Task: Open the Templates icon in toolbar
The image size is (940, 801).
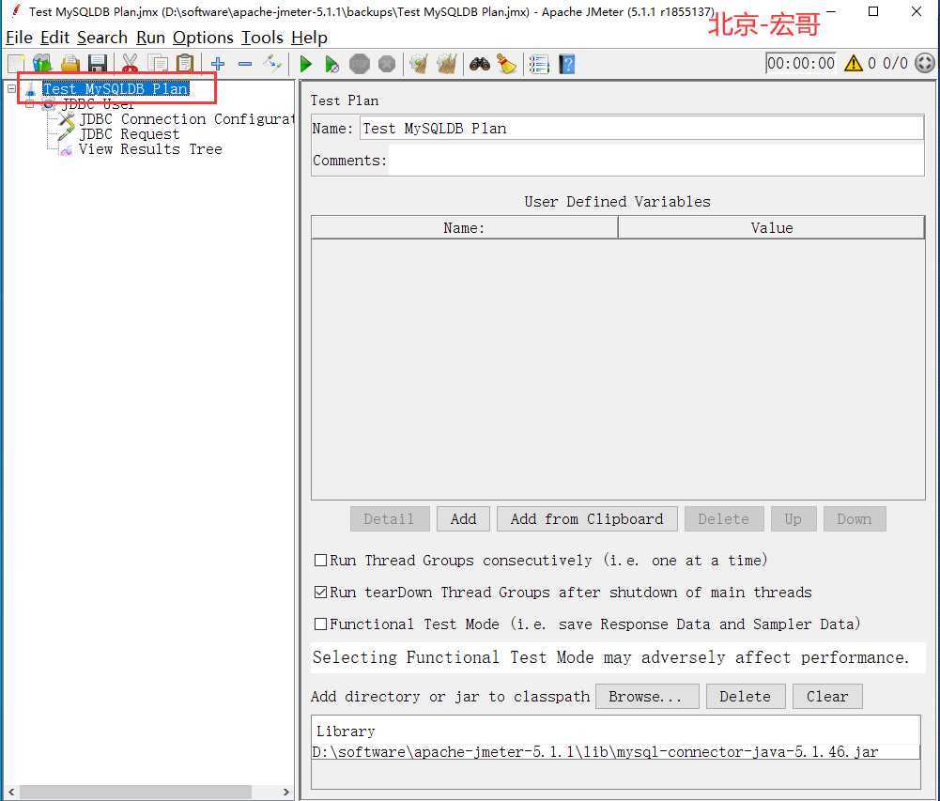Action: click(x=42, y=64)
